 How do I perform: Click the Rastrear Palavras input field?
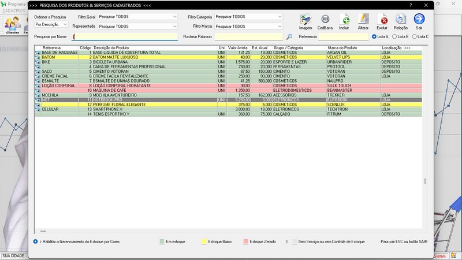[x=248, y=36]
